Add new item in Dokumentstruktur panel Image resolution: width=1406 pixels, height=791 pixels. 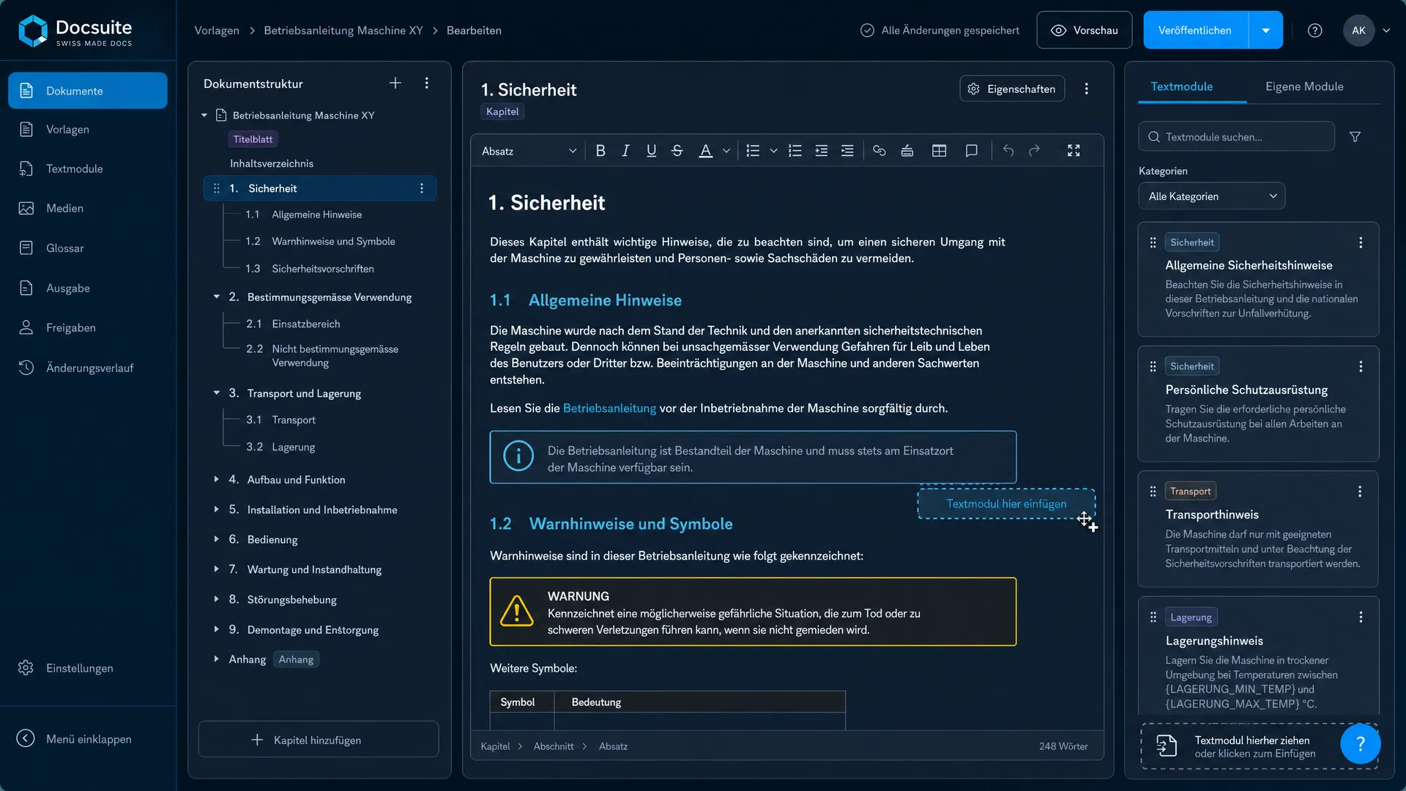395,83
